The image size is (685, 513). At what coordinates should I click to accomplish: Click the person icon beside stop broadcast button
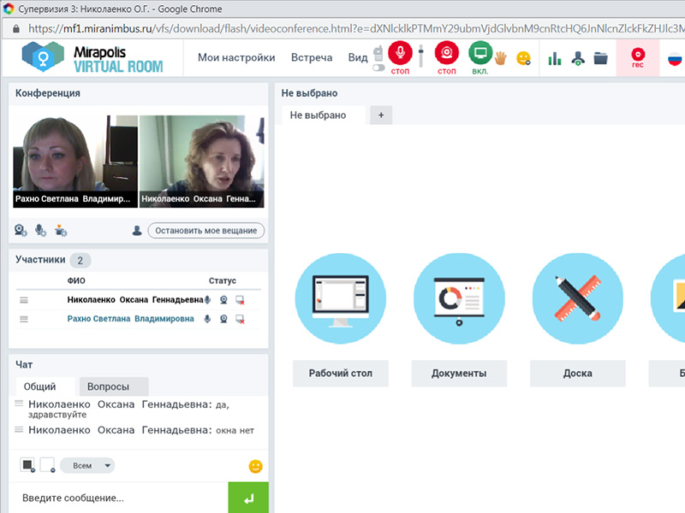point(137,230)
